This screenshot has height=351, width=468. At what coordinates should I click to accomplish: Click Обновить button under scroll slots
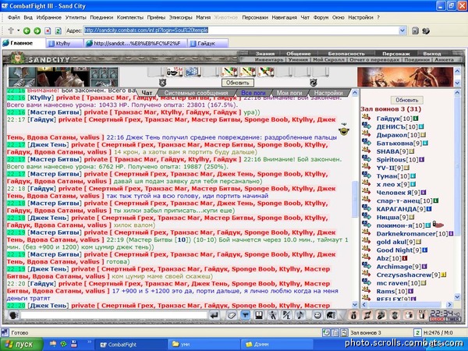(x=238, y=83)
